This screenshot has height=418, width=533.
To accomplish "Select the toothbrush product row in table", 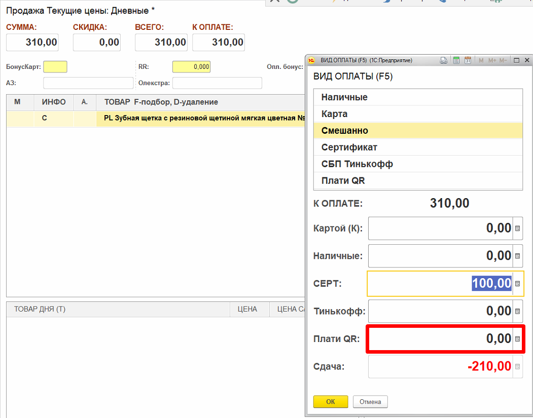I will [x=203, y=119].
